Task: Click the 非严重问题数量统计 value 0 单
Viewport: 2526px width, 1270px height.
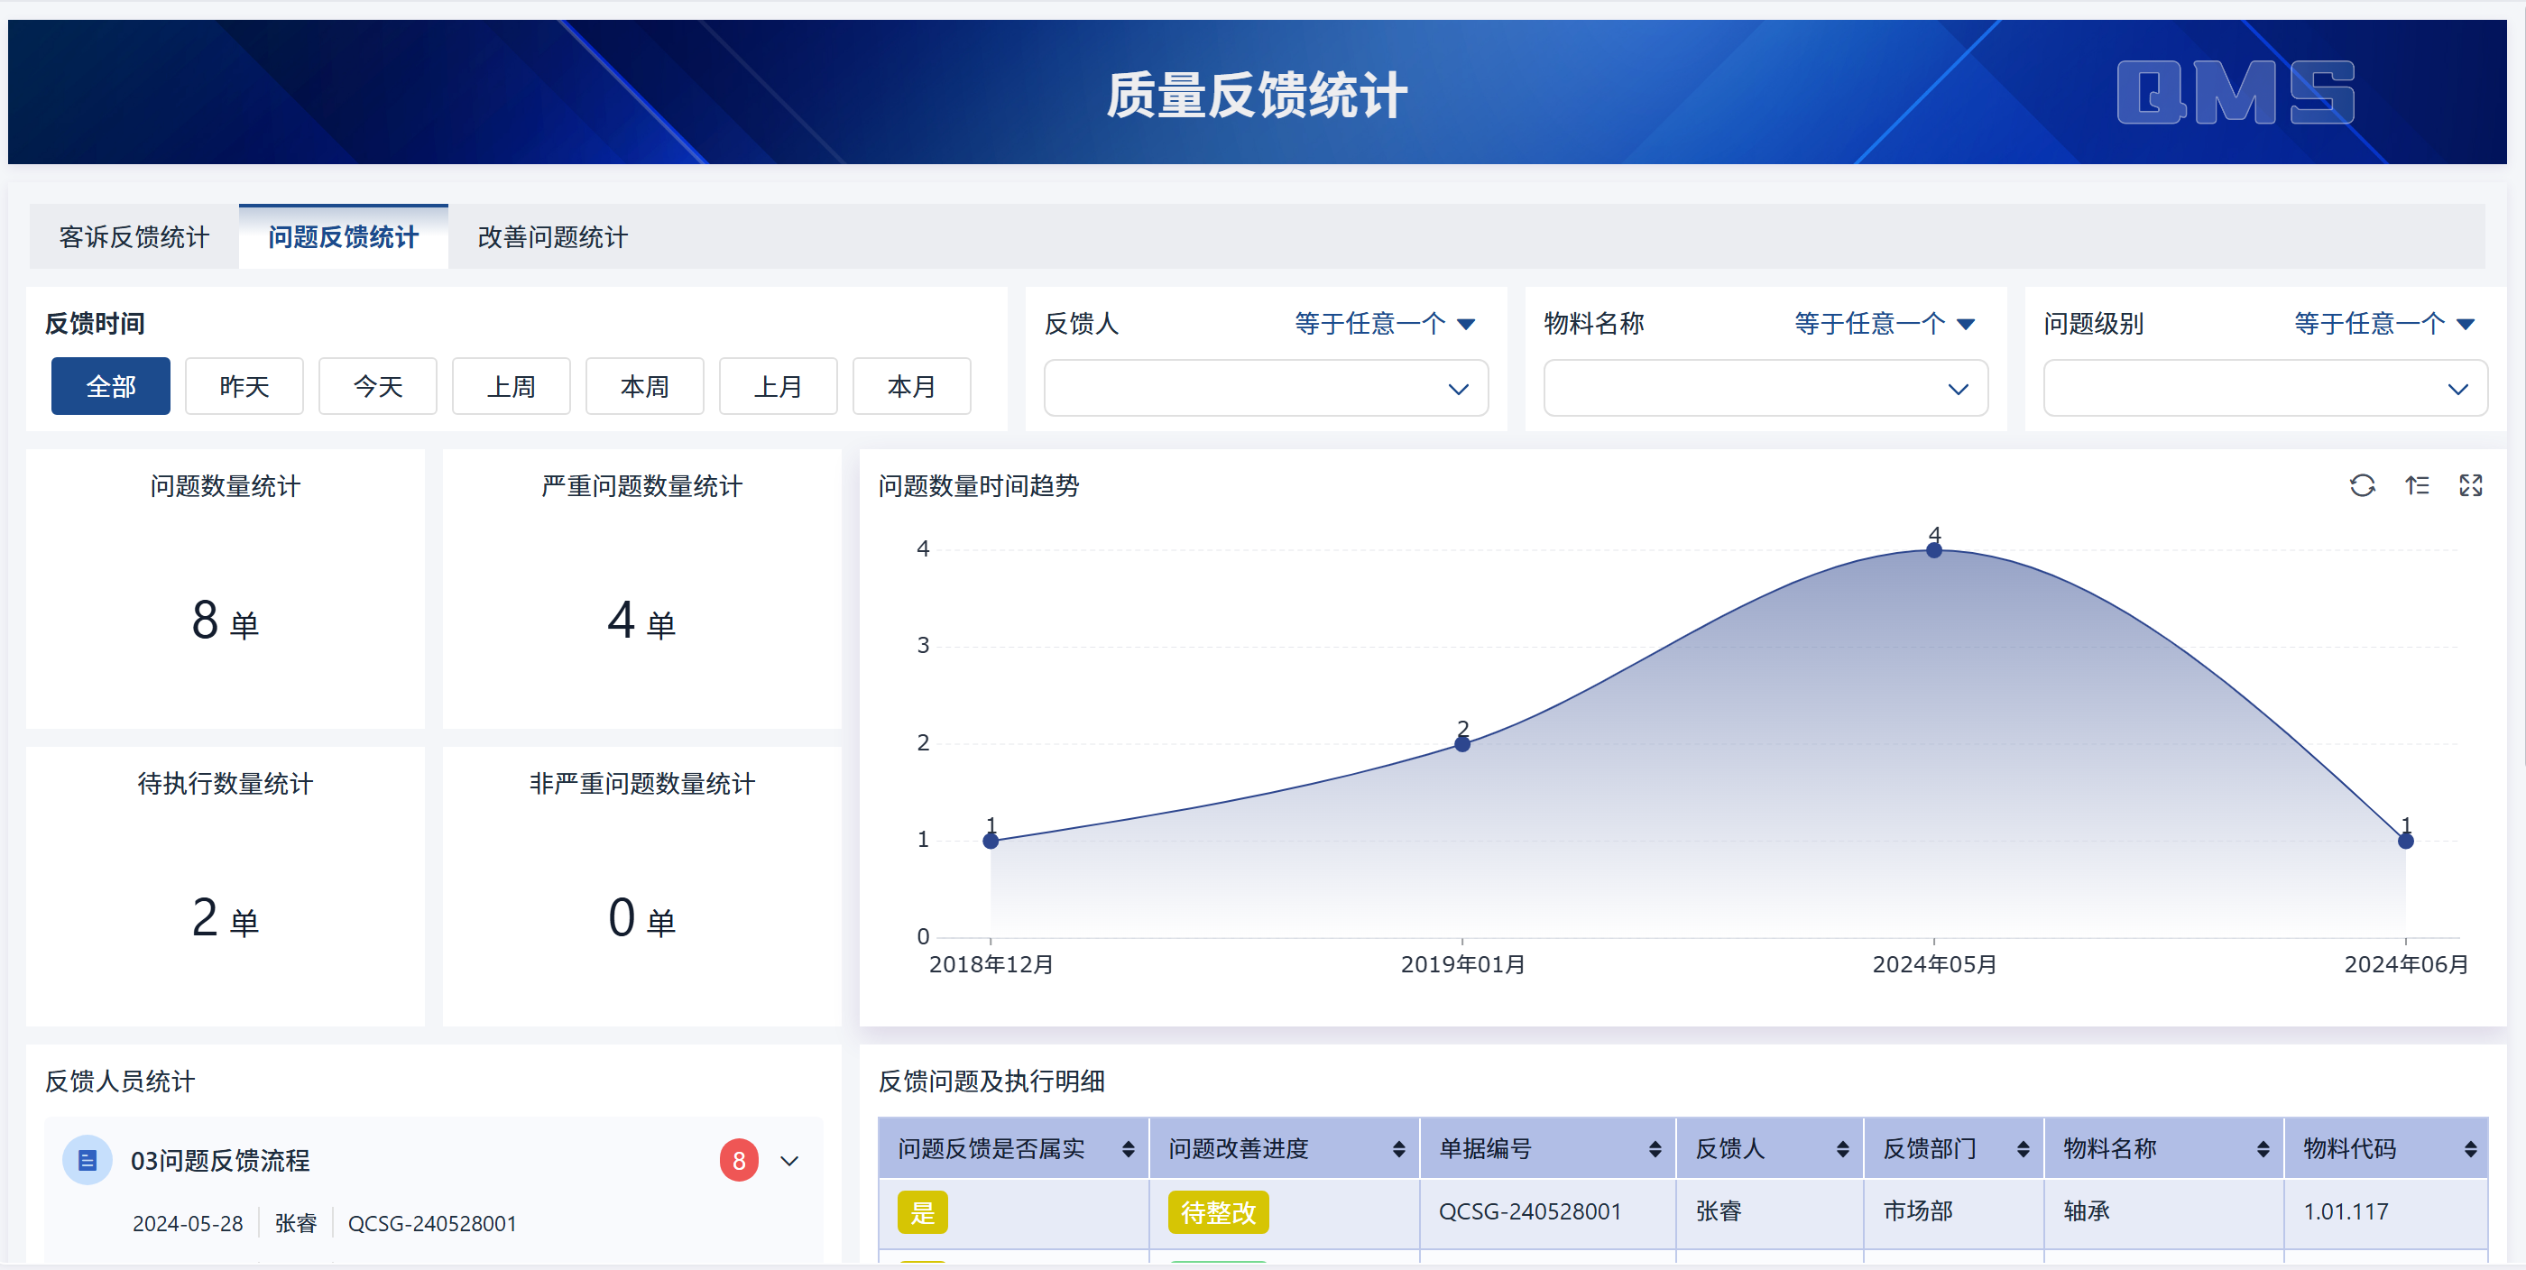Action: (641, 918)
